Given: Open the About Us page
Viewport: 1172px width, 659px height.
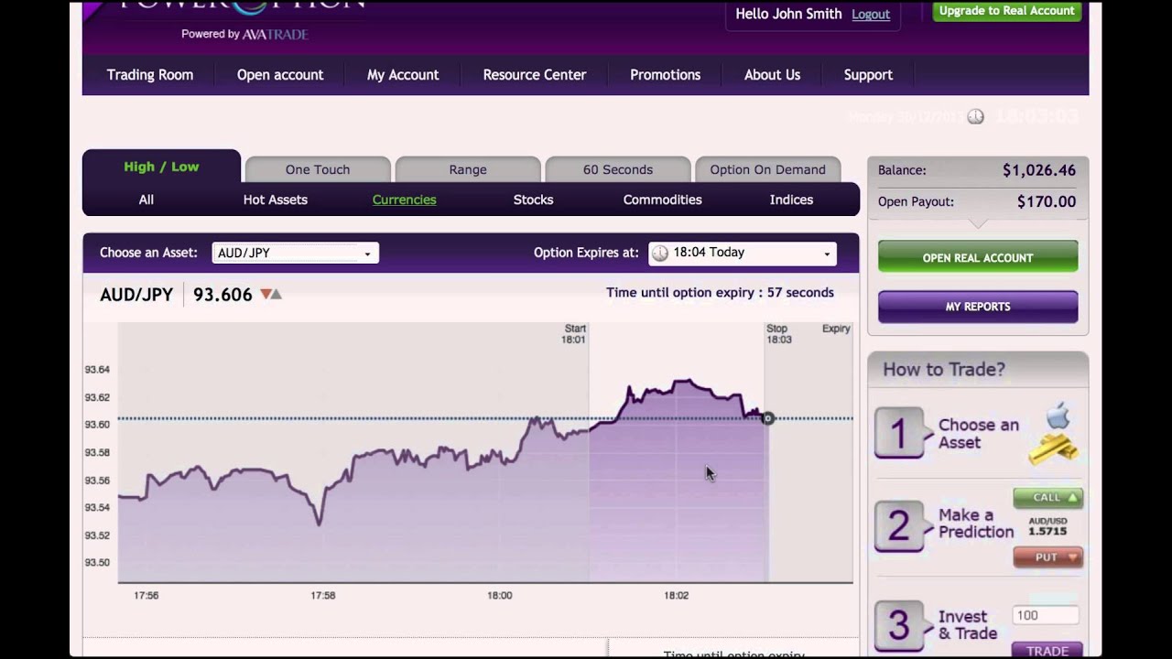Looking at the screenshot, I should click(x=772, y=75).
